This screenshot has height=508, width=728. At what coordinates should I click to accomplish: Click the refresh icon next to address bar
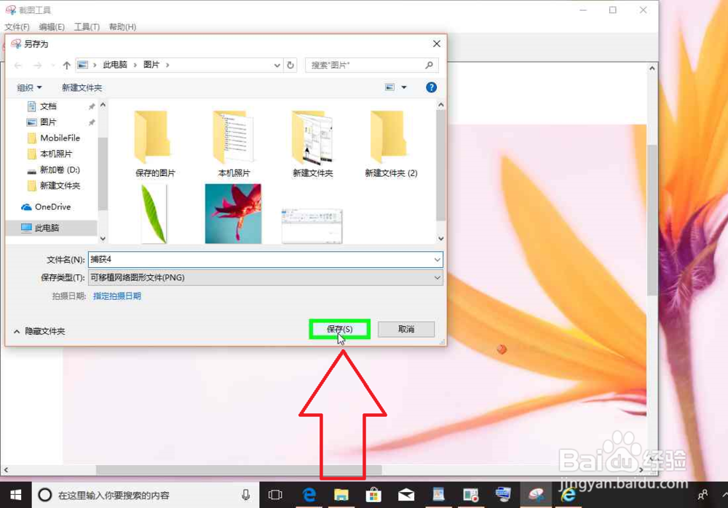coord(290,65)
